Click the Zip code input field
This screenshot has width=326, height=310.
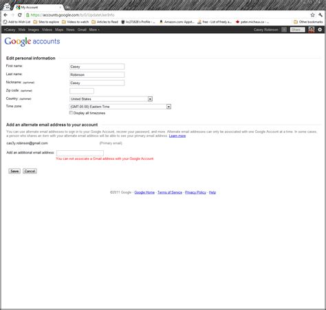82,91
